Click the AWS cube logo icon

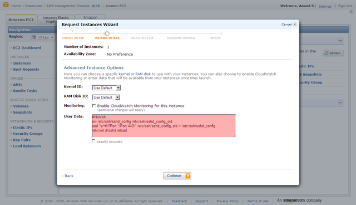(x=6, y=5)
